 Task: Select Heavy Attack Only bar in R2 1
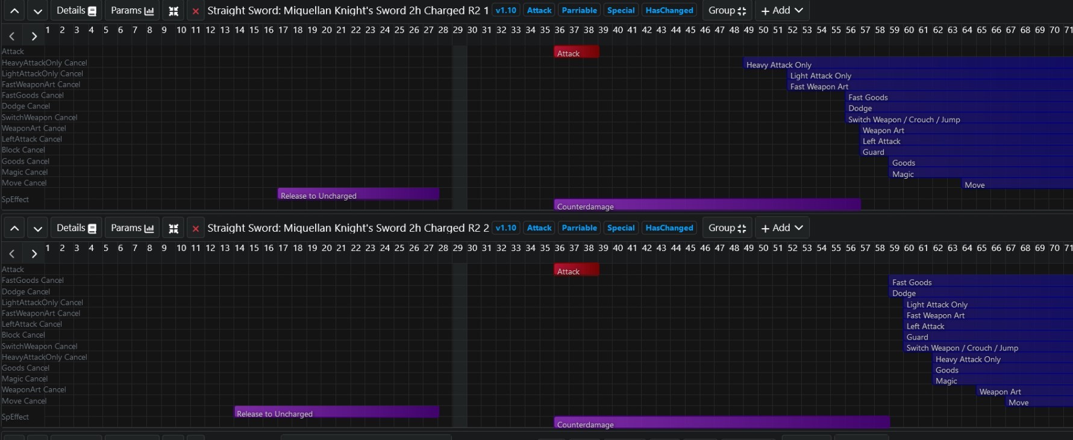click(908, 64)
